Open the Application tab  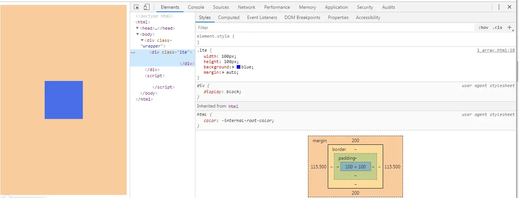tap(336, 7)
